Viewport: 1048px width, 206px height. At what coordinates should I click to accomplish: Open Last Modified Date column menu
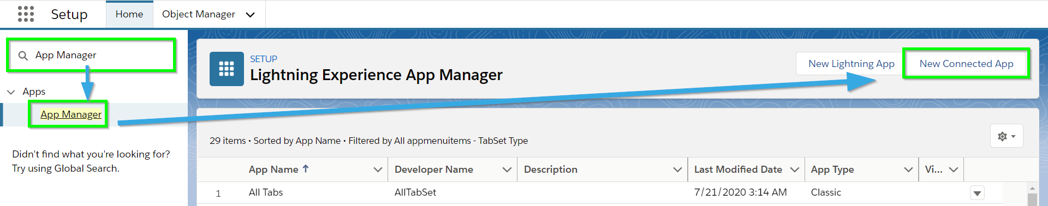795,169
